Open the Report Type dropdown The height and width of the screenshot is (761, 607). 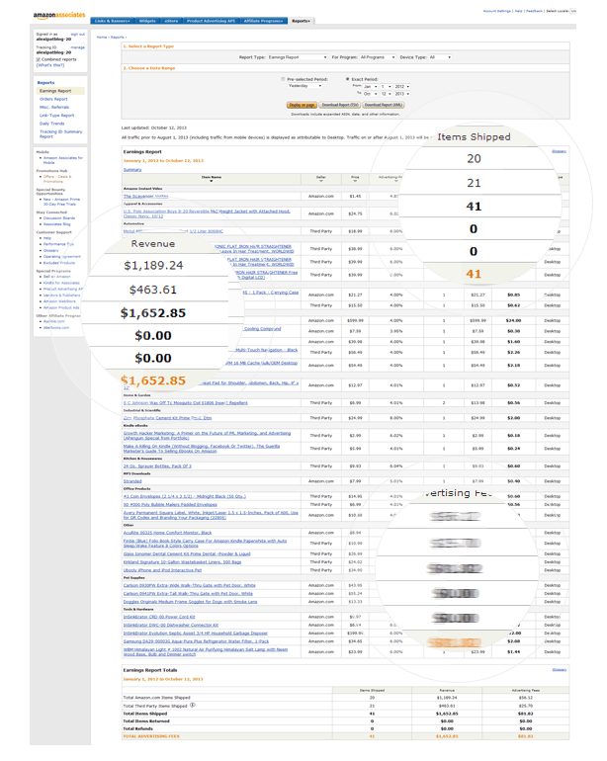pos(298,57)
